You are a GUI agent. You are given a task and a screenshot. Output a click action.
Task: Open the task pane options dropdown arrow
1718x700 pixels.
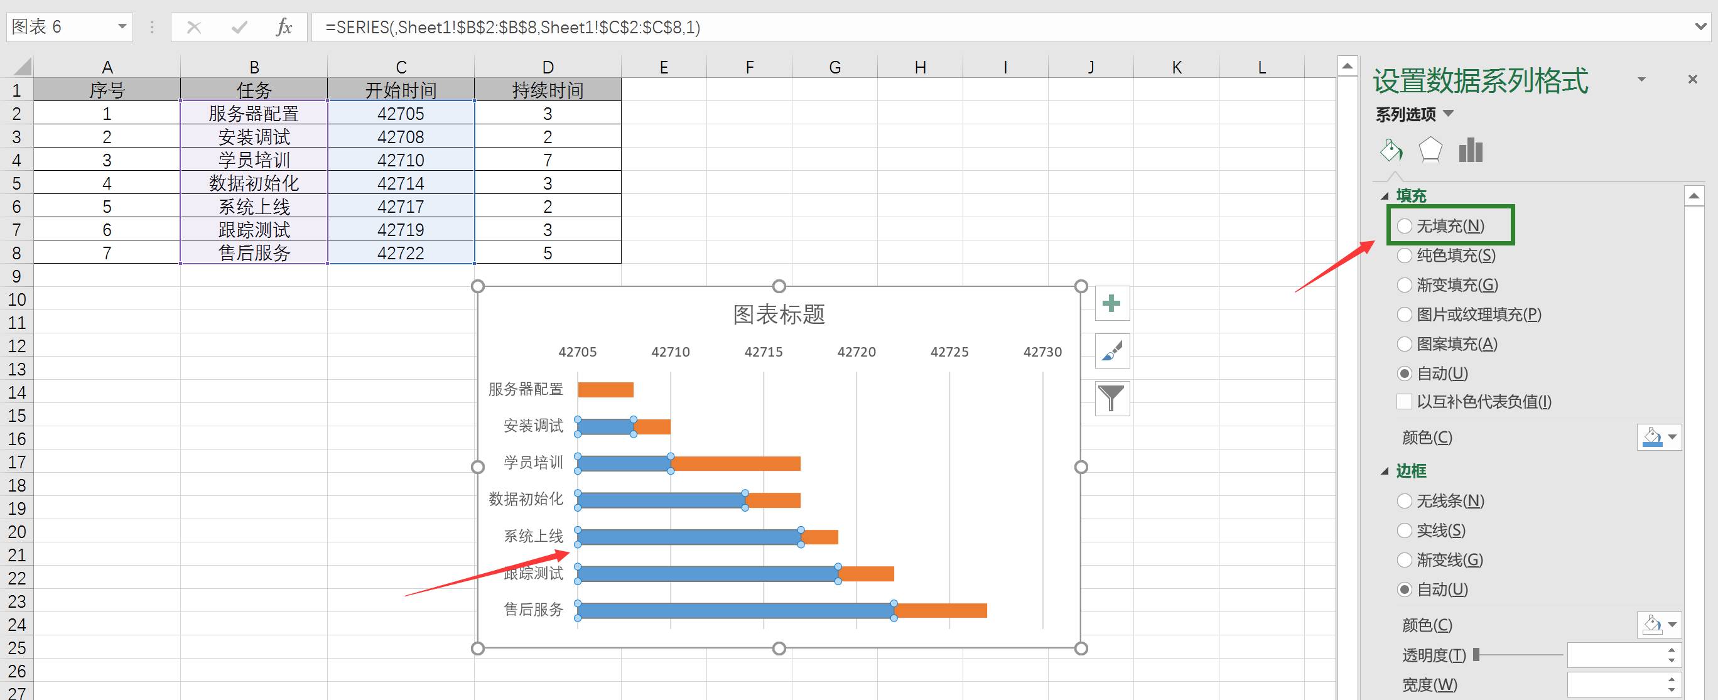tap(1642, 79)
